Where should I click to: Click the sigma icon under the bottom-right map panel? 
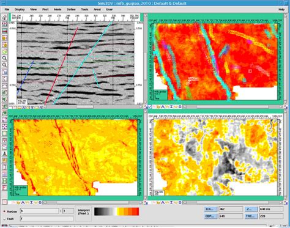[x=171, y=202]
